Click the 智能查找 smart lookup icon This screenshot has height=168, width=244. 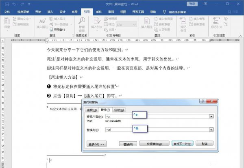81,23
